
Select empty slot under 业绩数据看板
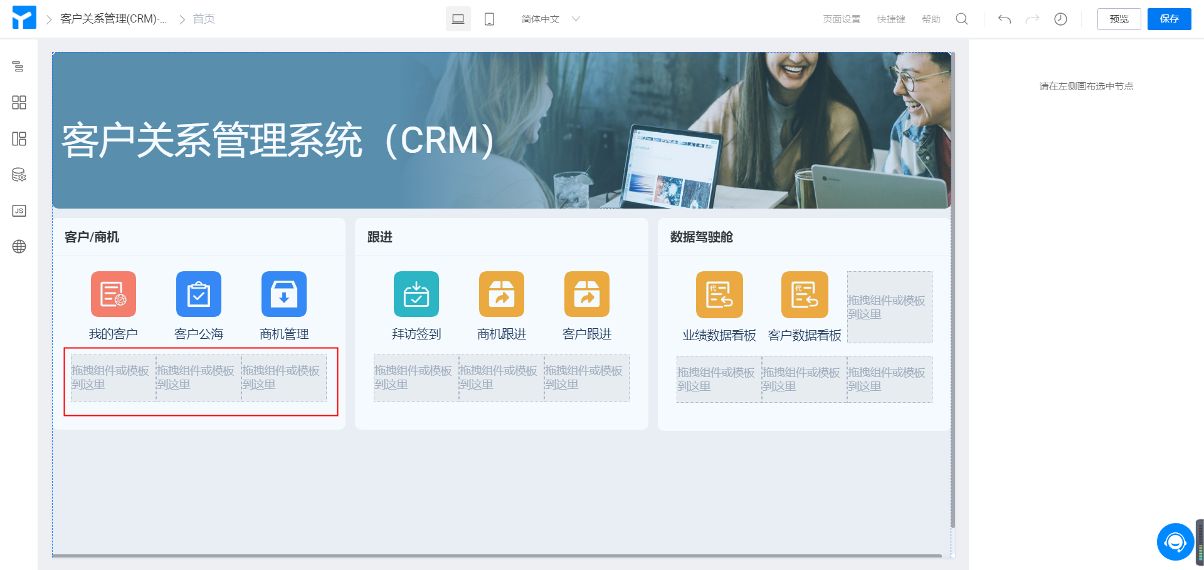[x=719, y=379]
